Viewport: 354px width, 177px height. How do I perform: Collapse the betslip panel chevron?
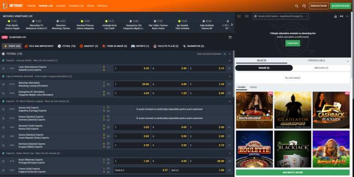tap(347, 61)
